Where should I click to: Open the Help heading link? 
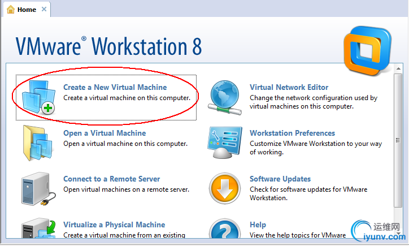click(258, 225)
